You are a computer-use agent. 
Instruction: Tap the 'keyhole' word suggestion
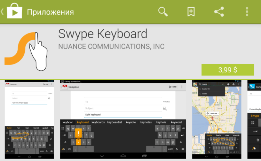click(x=161, y=122)
